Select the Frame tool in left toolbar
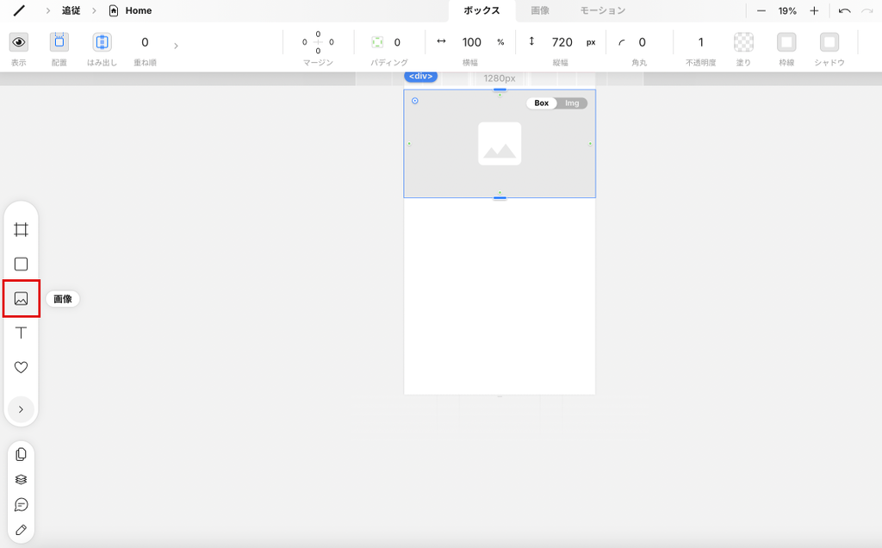Screen dimensions: 882x548 tap(22, 230)
